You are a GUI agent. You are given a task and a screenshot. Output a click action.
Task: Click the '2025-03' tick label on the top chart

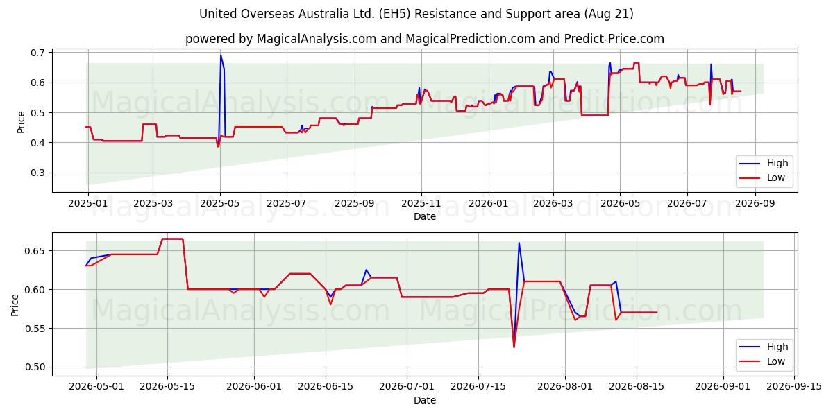[153, 204]
